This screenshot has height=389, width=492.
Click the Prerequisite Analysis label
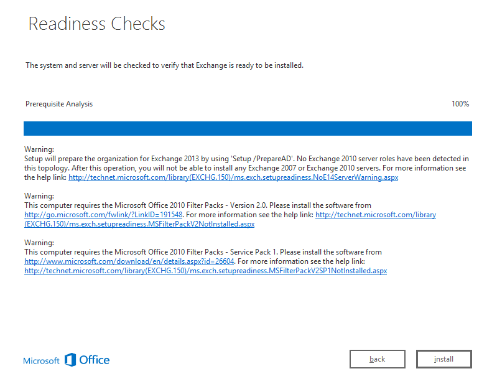pos(59,104)
